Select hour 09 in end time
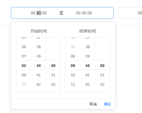Viewport: 142px width, 113px height. point(73,66)
